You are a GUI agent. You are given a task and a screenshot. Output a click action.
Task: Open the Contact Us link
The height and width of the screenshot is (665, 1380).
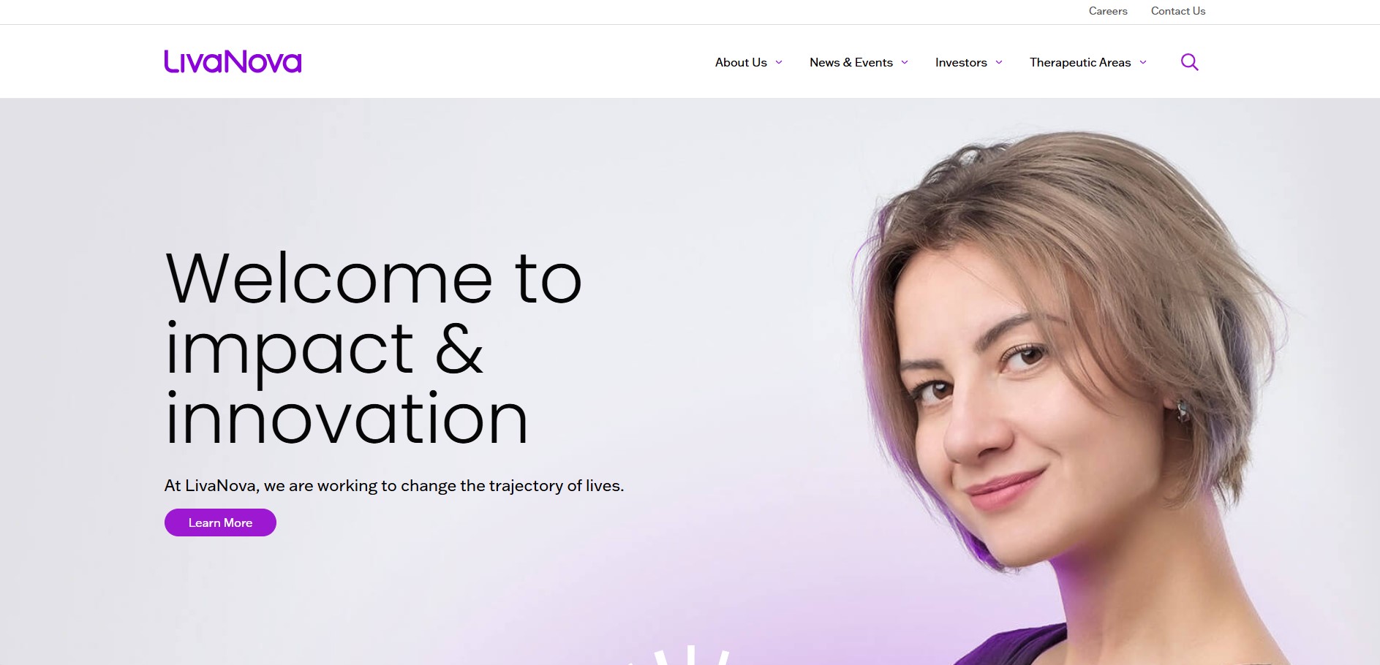[x=1178, y=11]
